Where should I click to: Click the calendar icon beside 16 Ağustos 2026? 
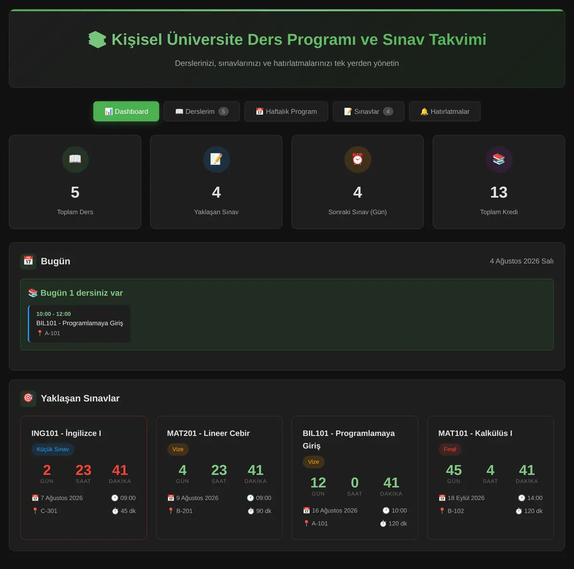pos(307,510)
